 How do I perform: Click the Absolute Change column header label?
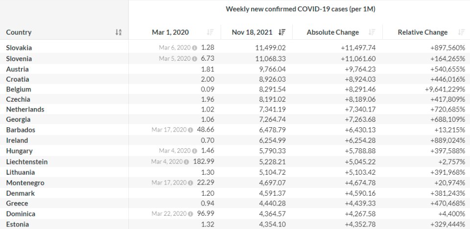pos(332,32)
